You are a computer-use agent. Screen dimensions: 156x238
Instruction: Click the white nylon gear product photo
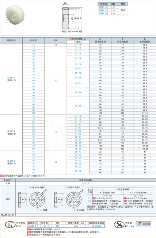click(x=15, y=15)
